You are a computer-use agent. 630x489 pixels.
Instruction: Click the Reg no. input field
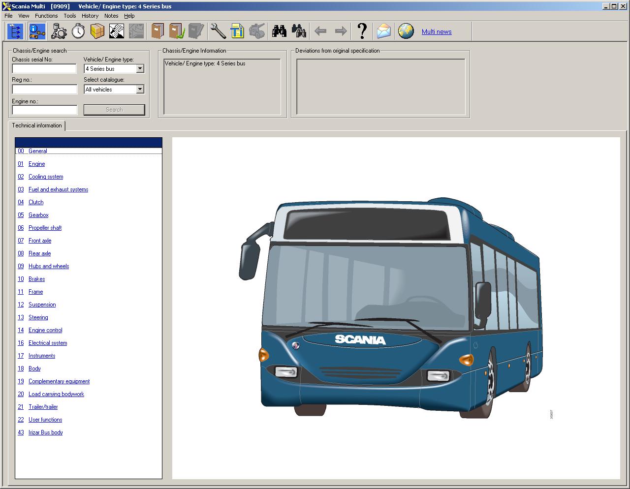(x=44, y=89)
